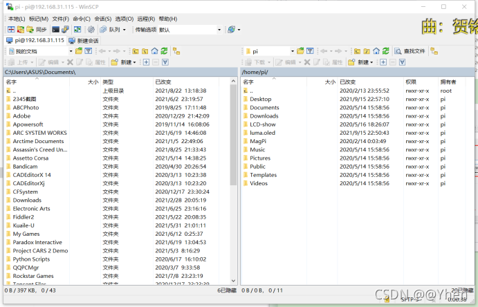Select the ABCPhoto local folder

pyautogui.click(x=26, y=107)
